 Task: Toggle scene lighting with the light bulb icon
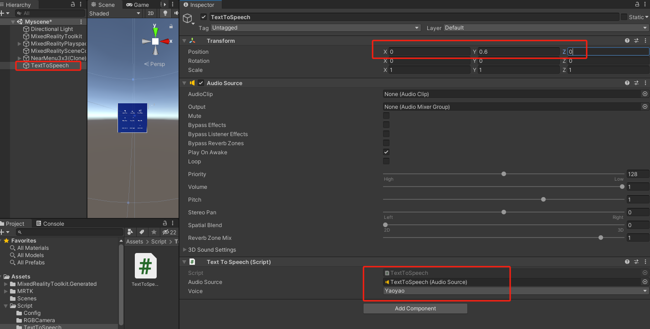click(165, 13)
